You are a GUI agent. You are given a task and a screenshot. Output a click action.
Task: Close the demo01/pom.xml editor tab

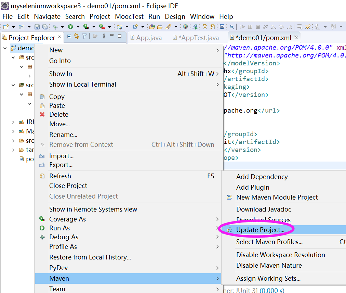(296, 37)
